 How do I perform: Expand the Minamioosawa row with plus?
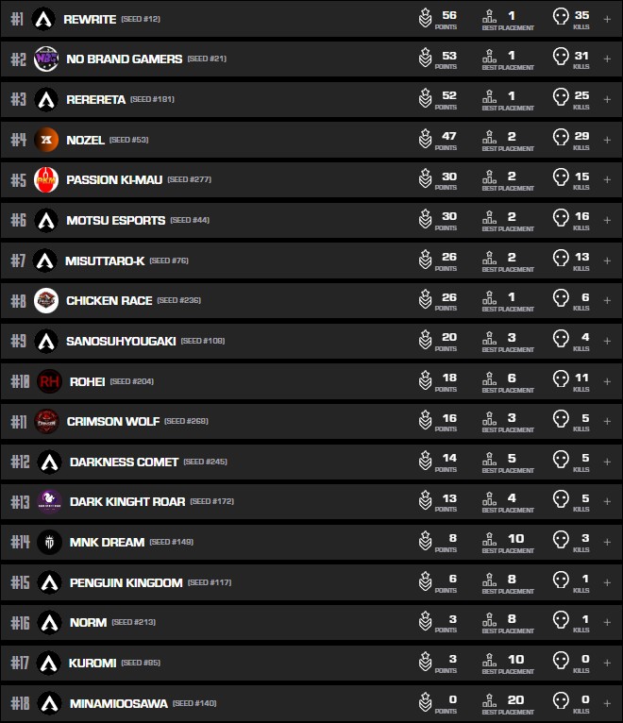coord(607,703)
